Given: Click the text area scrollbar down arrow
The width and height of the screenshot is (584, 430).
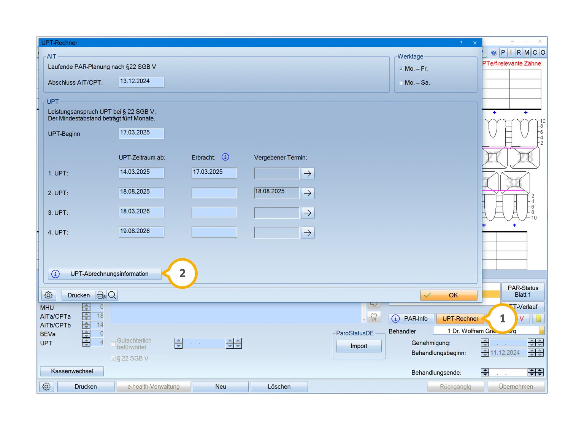Looking at the screenshot, I should (x=364, y=320).
